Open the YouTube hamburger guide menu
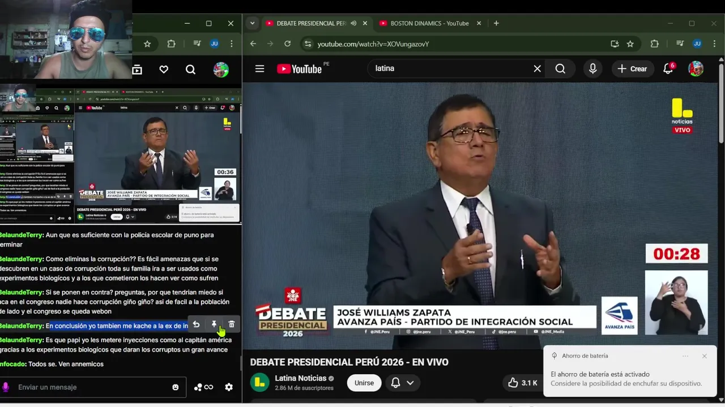 coord(259,68)
